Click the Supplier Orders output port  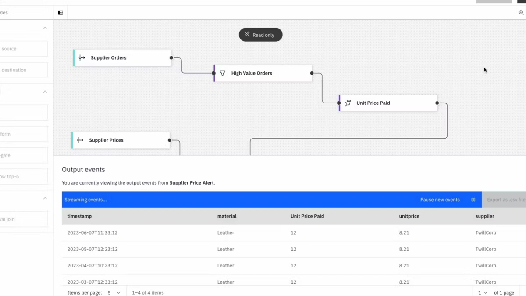click(171, 58)
